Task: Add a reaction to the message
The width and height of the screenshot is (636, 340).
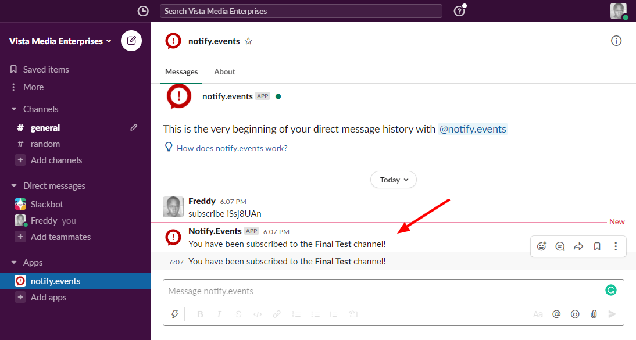Action: tap(541, 246)
